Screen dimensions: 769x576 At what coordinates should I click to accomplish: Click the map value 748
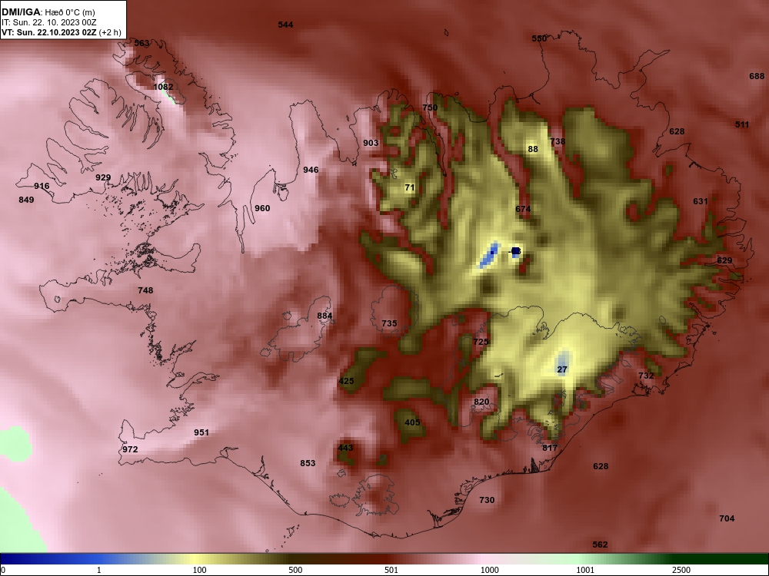coord(145,290)
